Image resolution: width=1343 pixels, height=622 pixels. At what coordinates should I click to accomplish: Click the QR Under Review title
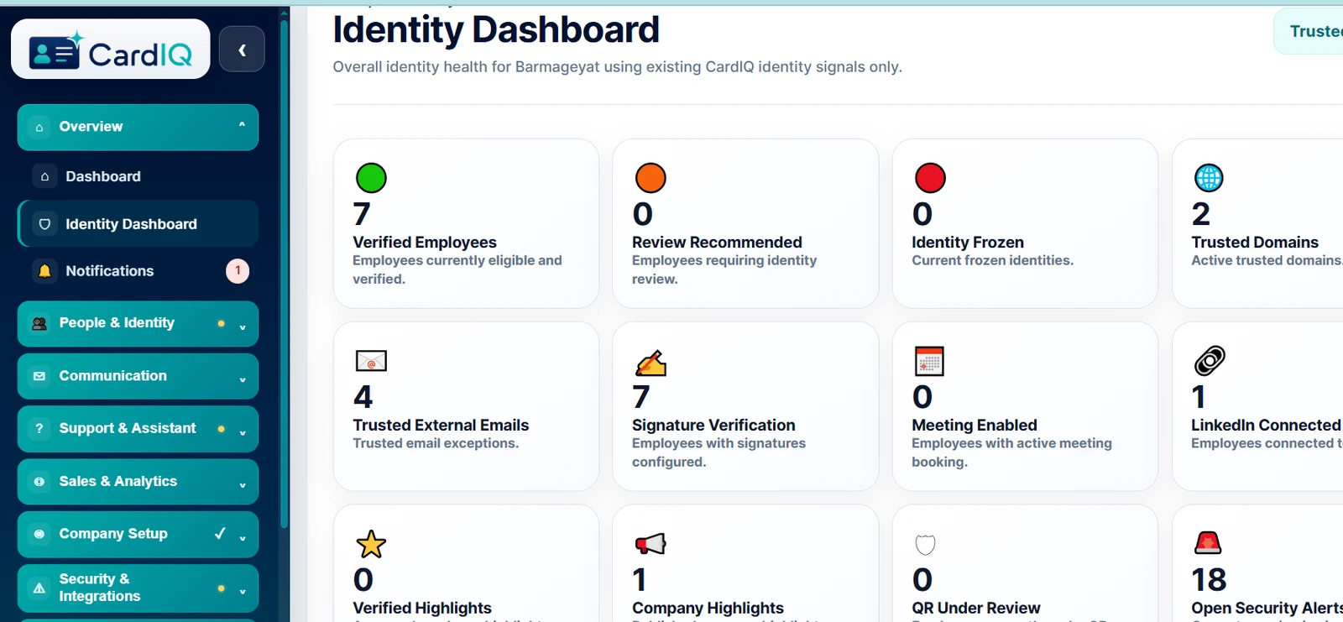pyautogui.click(x=976, y=608)
